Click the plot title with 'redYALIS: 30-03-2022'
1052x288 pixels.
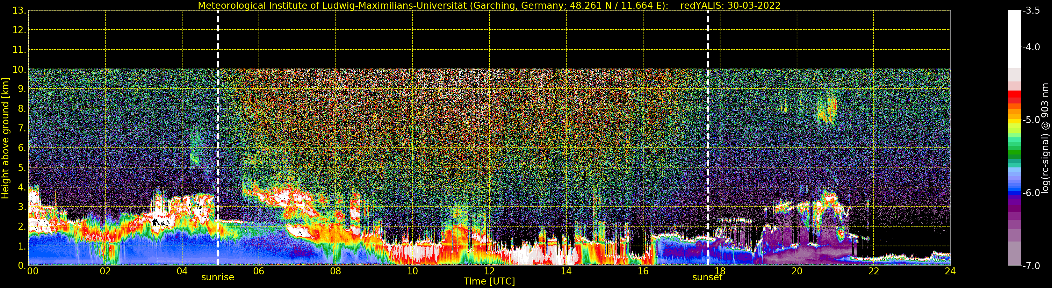coord(489,5)
